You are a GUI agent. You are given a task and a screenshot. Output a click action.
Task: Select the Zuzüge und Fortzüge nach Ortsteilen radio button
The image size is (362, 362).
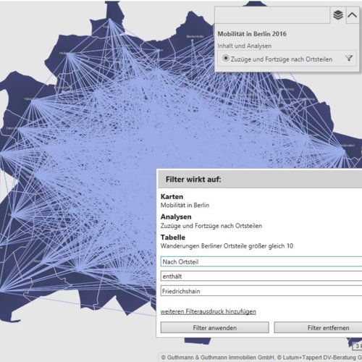click(226, 59)
